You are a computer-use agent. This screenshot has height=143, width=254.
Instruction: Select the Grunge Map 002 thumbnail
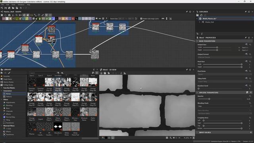point(58,82)
